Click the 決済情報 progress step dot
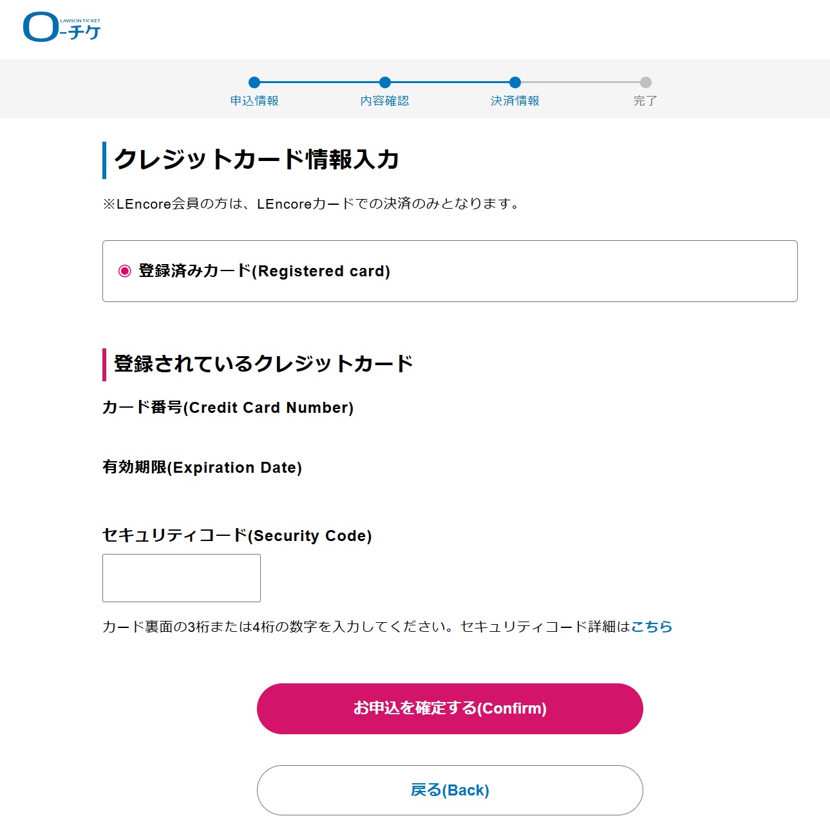Viewport: 830px width, 836px height. 515,82
